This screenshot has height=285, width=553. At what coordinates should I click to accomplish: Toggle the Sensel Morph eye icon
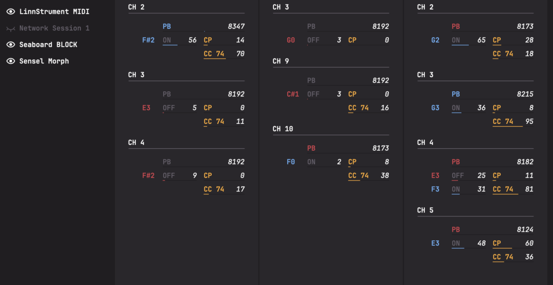11,61
